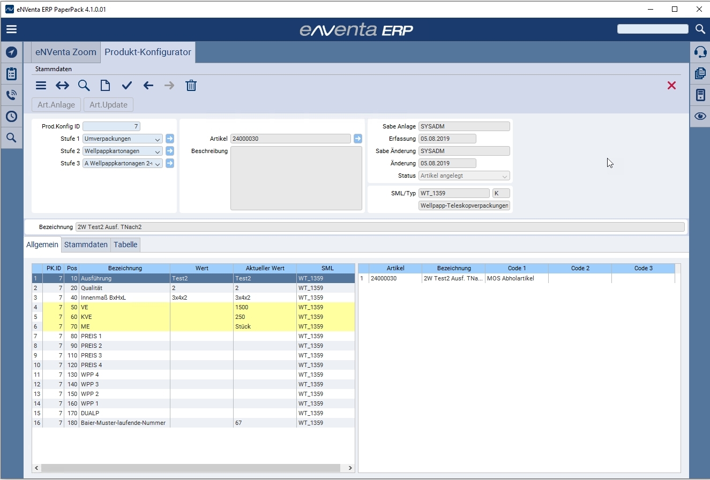Click the blue arrow next to Artikel field
The image size is (710, 480).
coord(358,139)
